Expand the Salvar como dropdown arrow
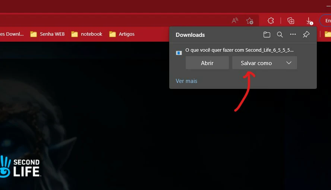 289,63
